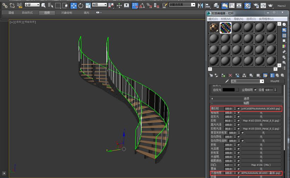Open the Material Editor toolbar icon
This screenshot has width=290, height=178.
click(247, 6)
